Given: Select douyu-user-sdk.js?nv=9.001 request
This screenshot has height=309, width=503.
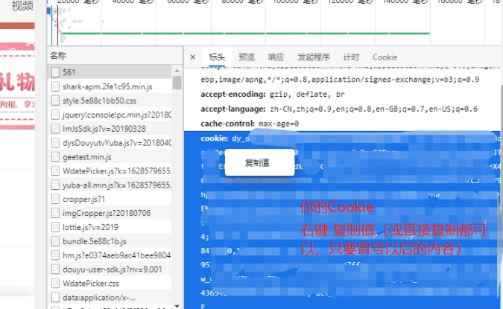Looking at the screenshot, I should click(x=110, y=270).
